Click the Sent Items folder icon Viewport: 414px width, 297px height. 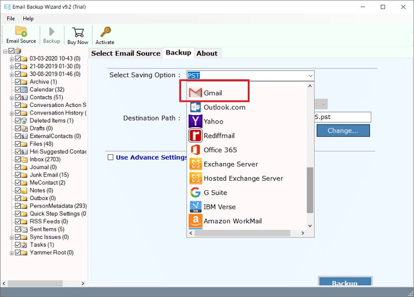coord(24,229)
